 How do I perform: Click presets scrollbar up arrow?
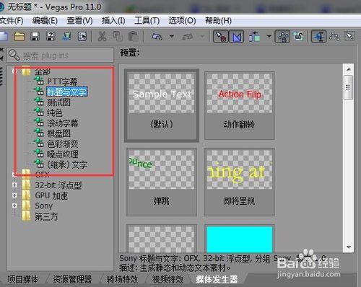[349, 69]
